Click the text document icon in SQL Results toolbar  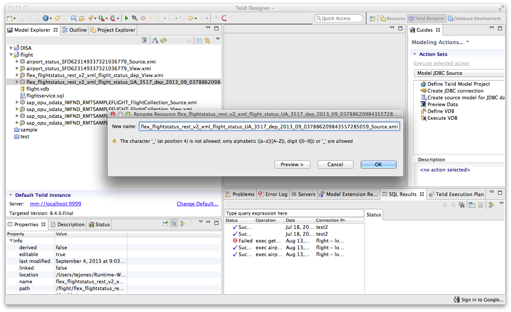[481, 205]
